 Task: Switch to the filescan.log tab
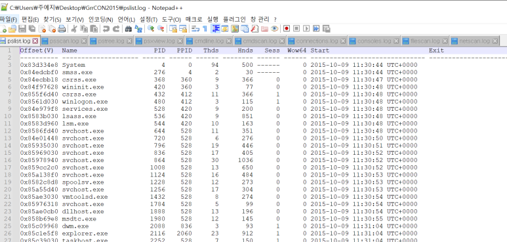pos(425,41)
